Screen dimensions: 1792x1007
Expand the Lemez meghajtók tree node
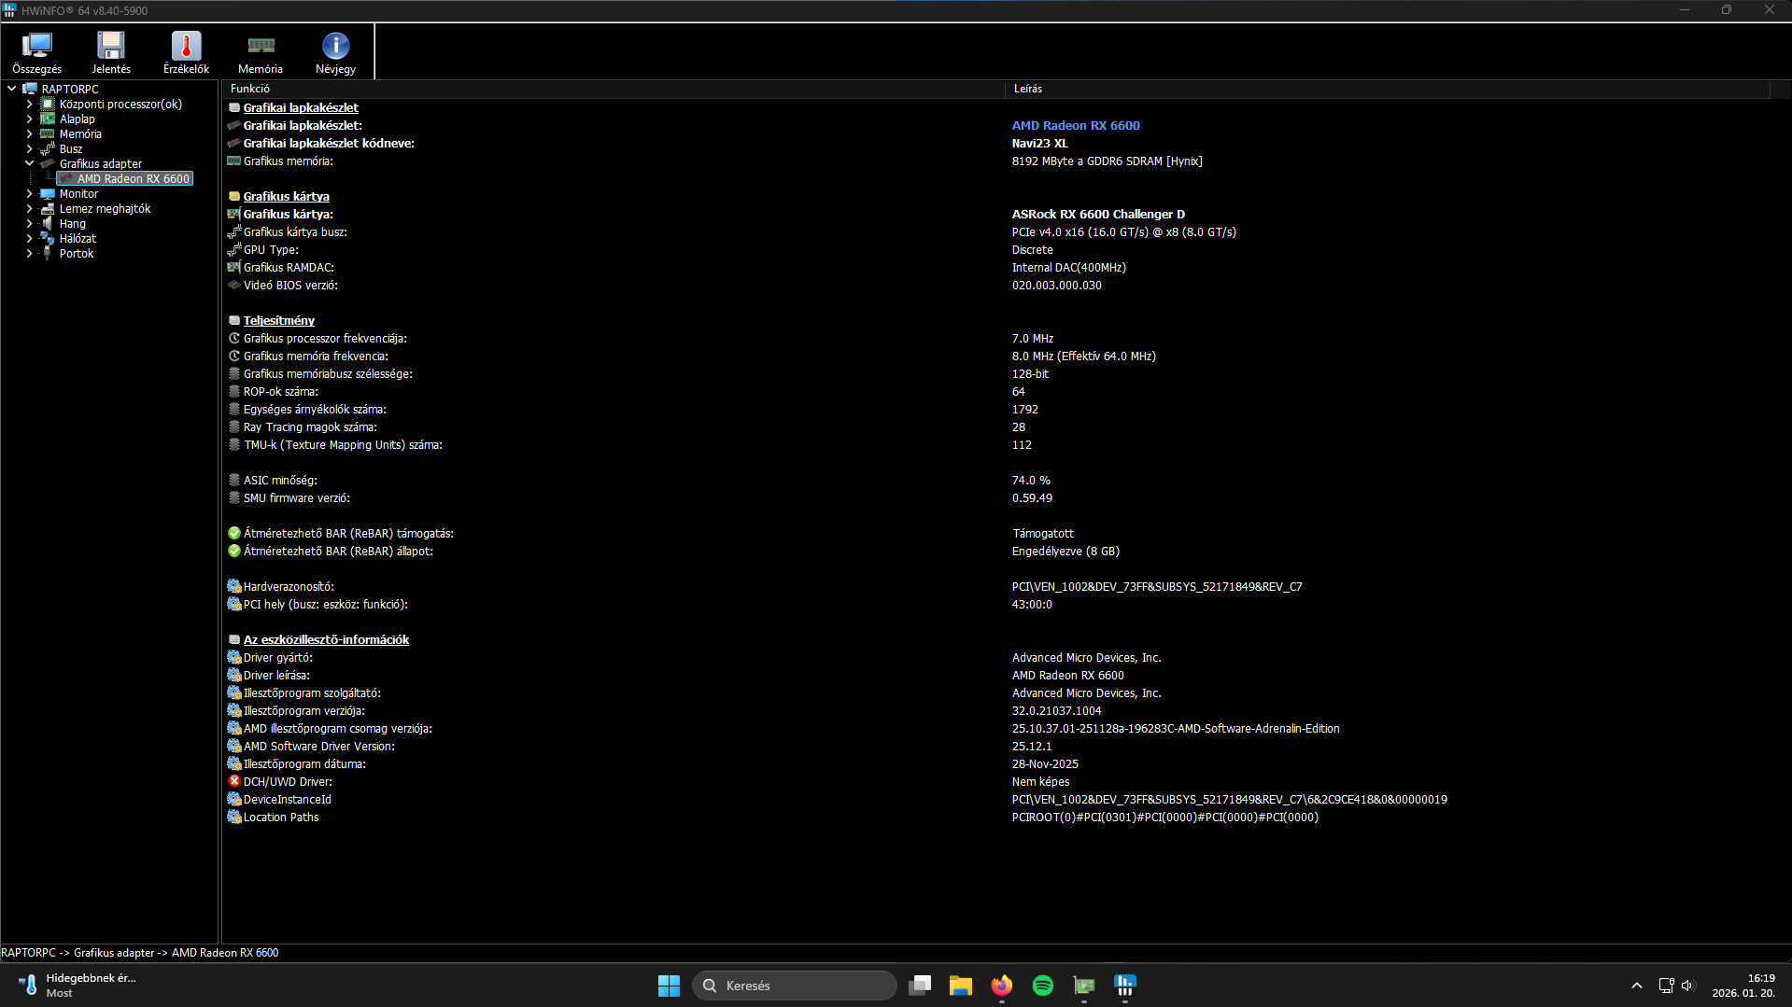[29, 209]
